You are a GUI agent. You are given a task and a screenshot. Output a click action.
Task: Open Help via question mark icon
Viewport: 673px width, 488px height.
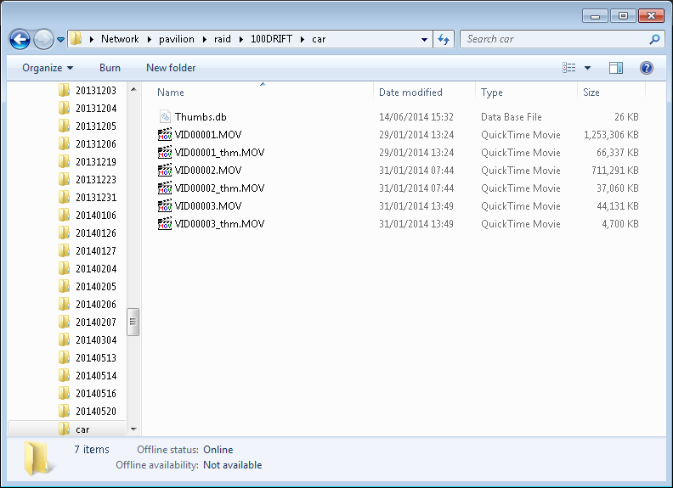pyautogui.click(x=647, y=68)
